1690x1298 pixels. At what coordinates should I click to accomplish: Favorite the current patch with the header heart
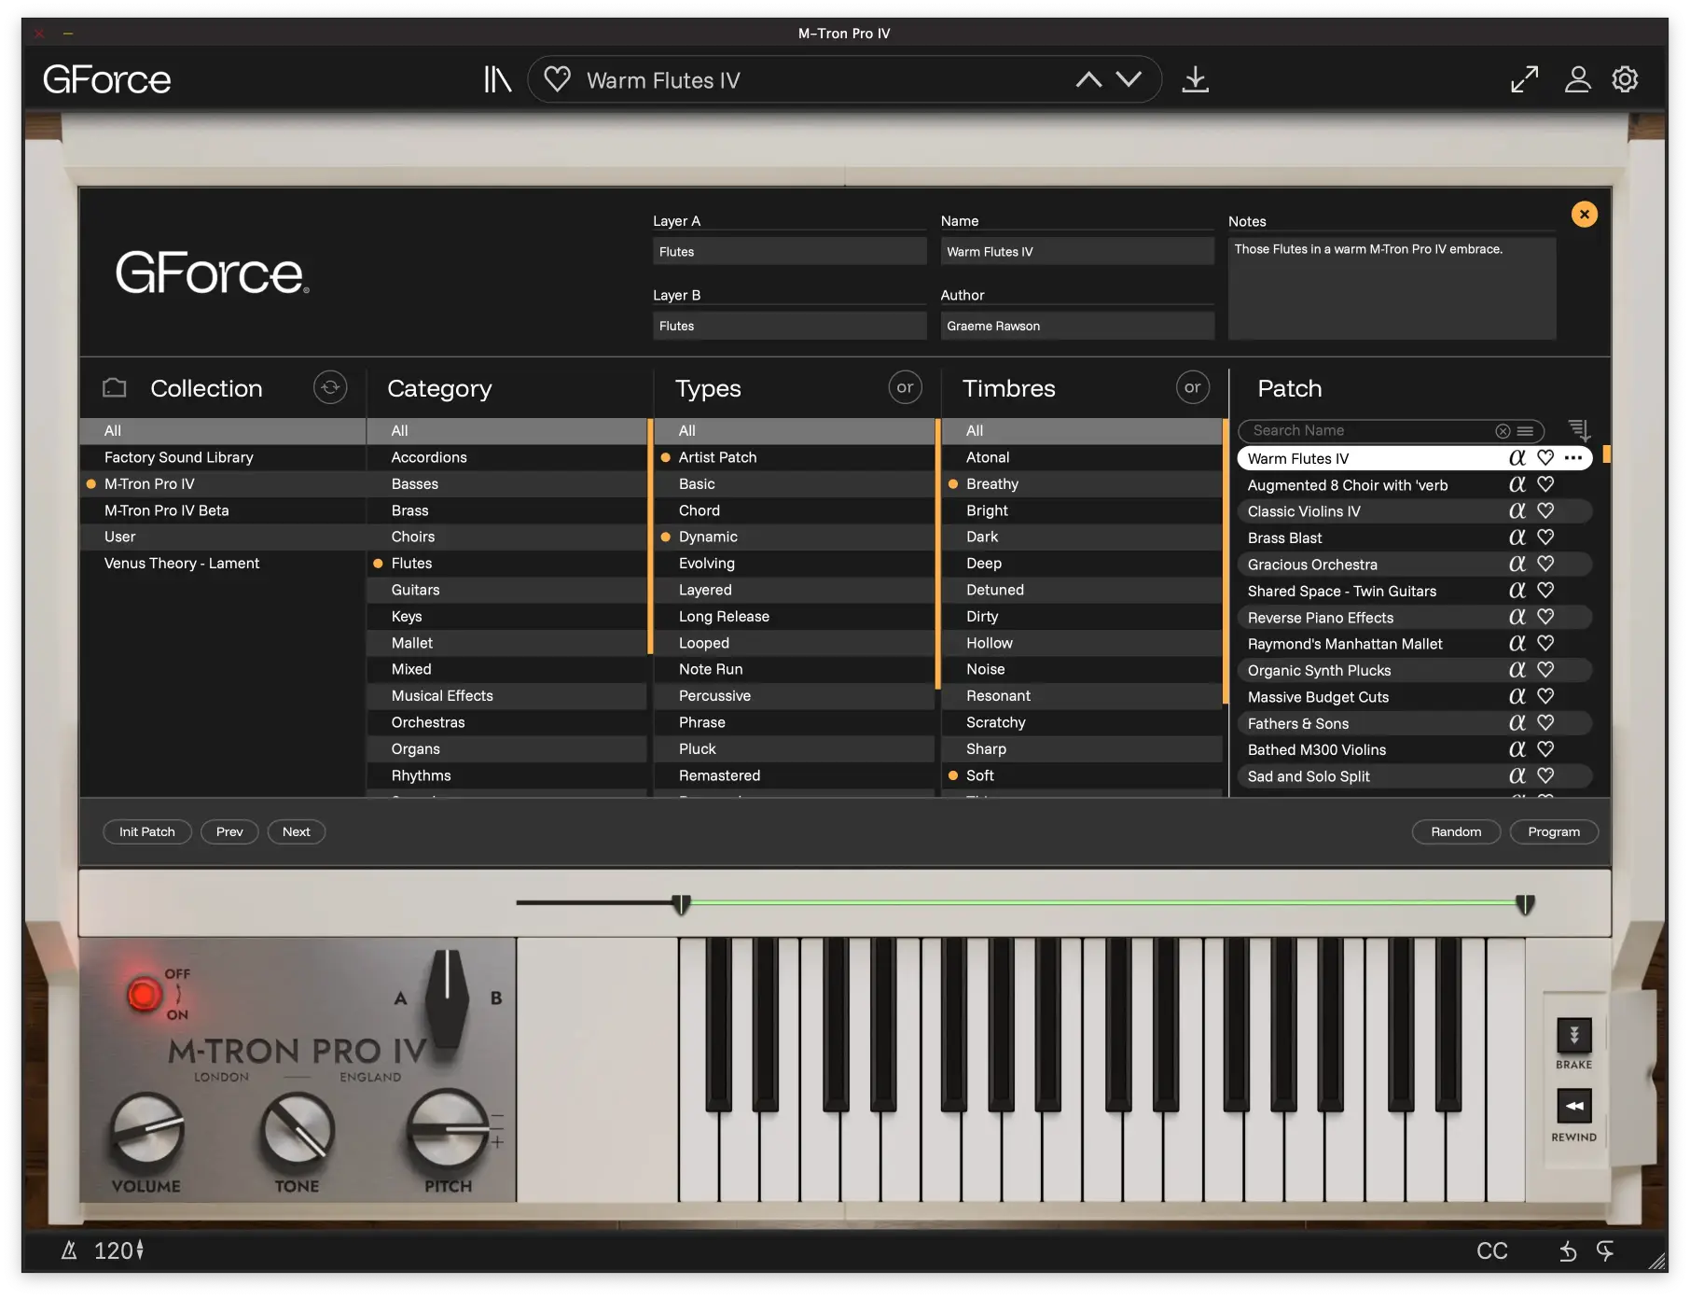(557, 79)
